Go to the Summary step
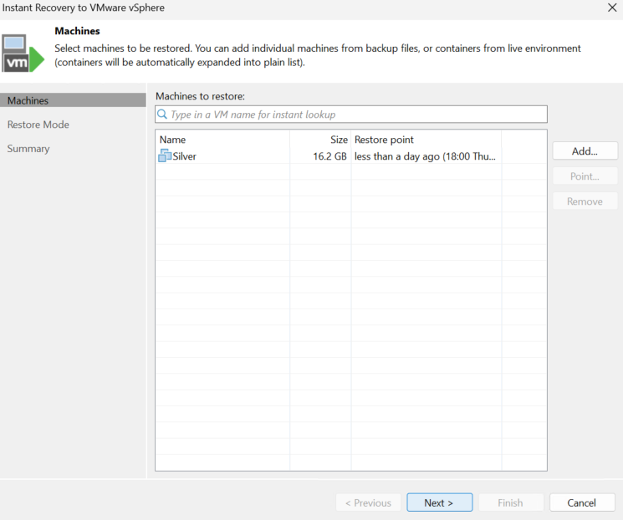623x520 pixels. click(x=28, y=149)
